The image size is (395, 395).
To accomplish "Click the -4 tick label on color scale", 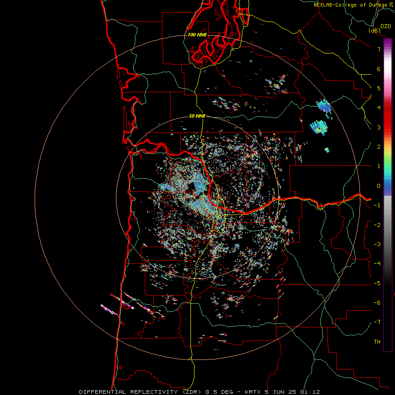I will [377, 264].
